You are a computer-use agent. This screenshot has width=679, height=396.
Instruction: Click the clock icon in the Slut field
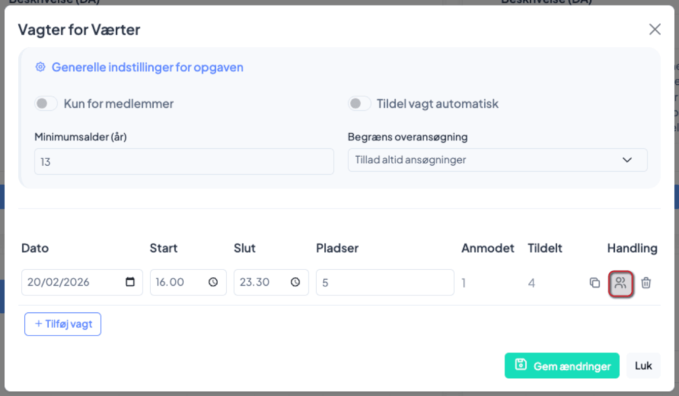coord(296,282)
